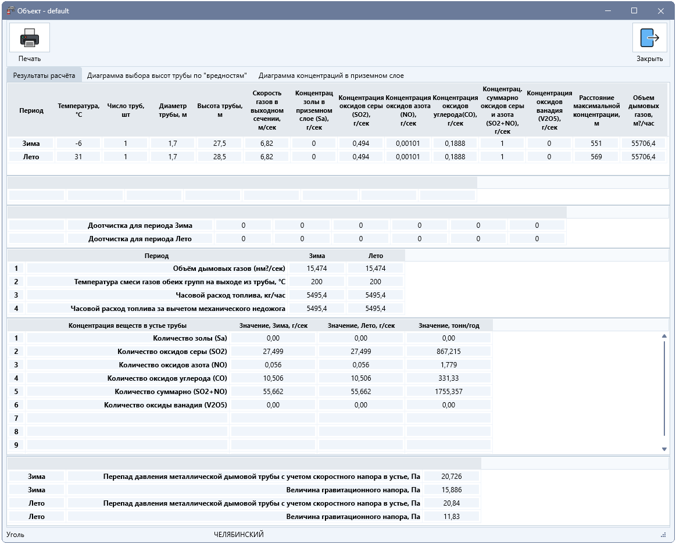Select the Лето row period cell
676x544 pixels.
[x=31, y=157]
